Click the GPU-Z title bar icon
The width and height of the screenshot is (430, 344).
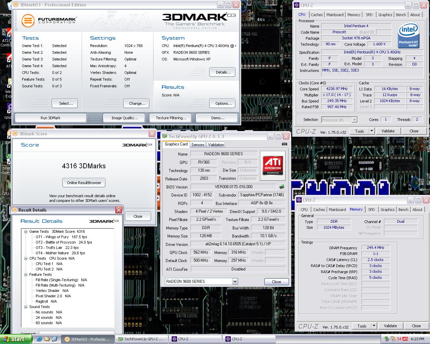coord(165,136)
